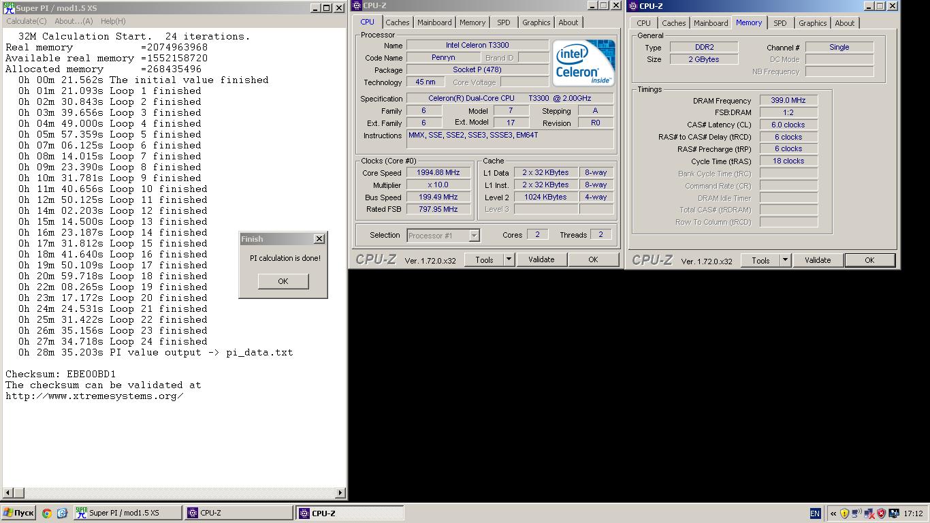Click the wireless network tray icon
The height and width of the screenshot is (523, 930).
pos(857,513)
